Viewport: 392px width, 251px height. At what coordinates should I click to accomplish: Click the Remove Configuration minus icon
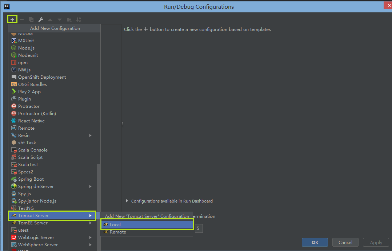[22, 20]
